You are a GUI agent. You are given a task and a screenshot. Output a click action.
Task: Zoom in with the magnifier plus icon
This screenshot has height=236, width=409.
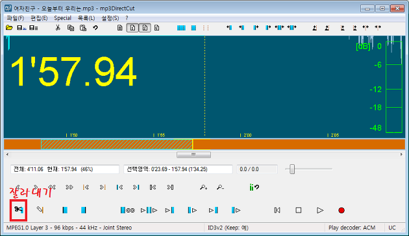tap(203, 187)
